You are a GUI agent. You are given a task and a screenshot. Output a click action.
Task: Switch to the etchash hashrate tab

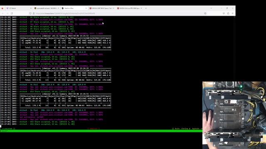pos(47,8)
